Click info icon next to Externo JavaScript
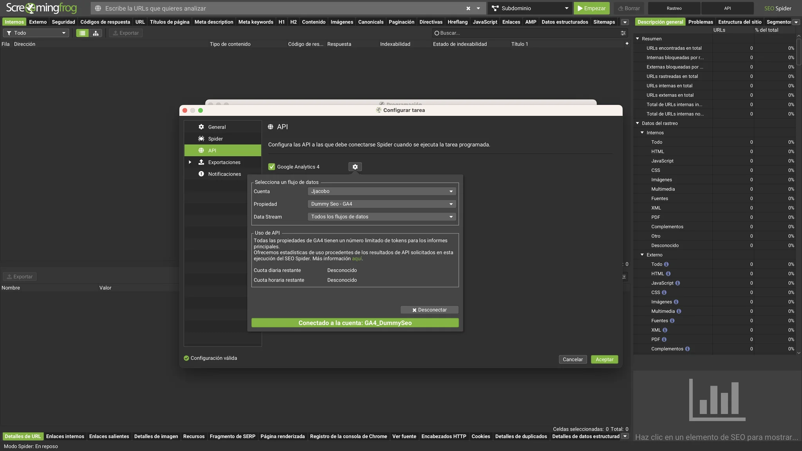This screenshot has height=451, width=802. [x=677, y=283]
